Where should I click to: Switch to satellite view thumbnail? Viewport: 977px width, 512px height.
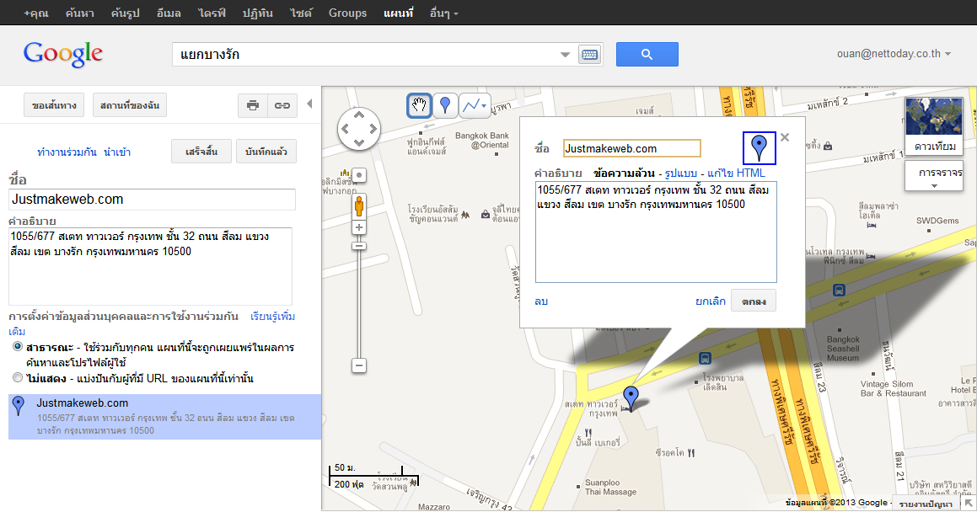(934, 125)
